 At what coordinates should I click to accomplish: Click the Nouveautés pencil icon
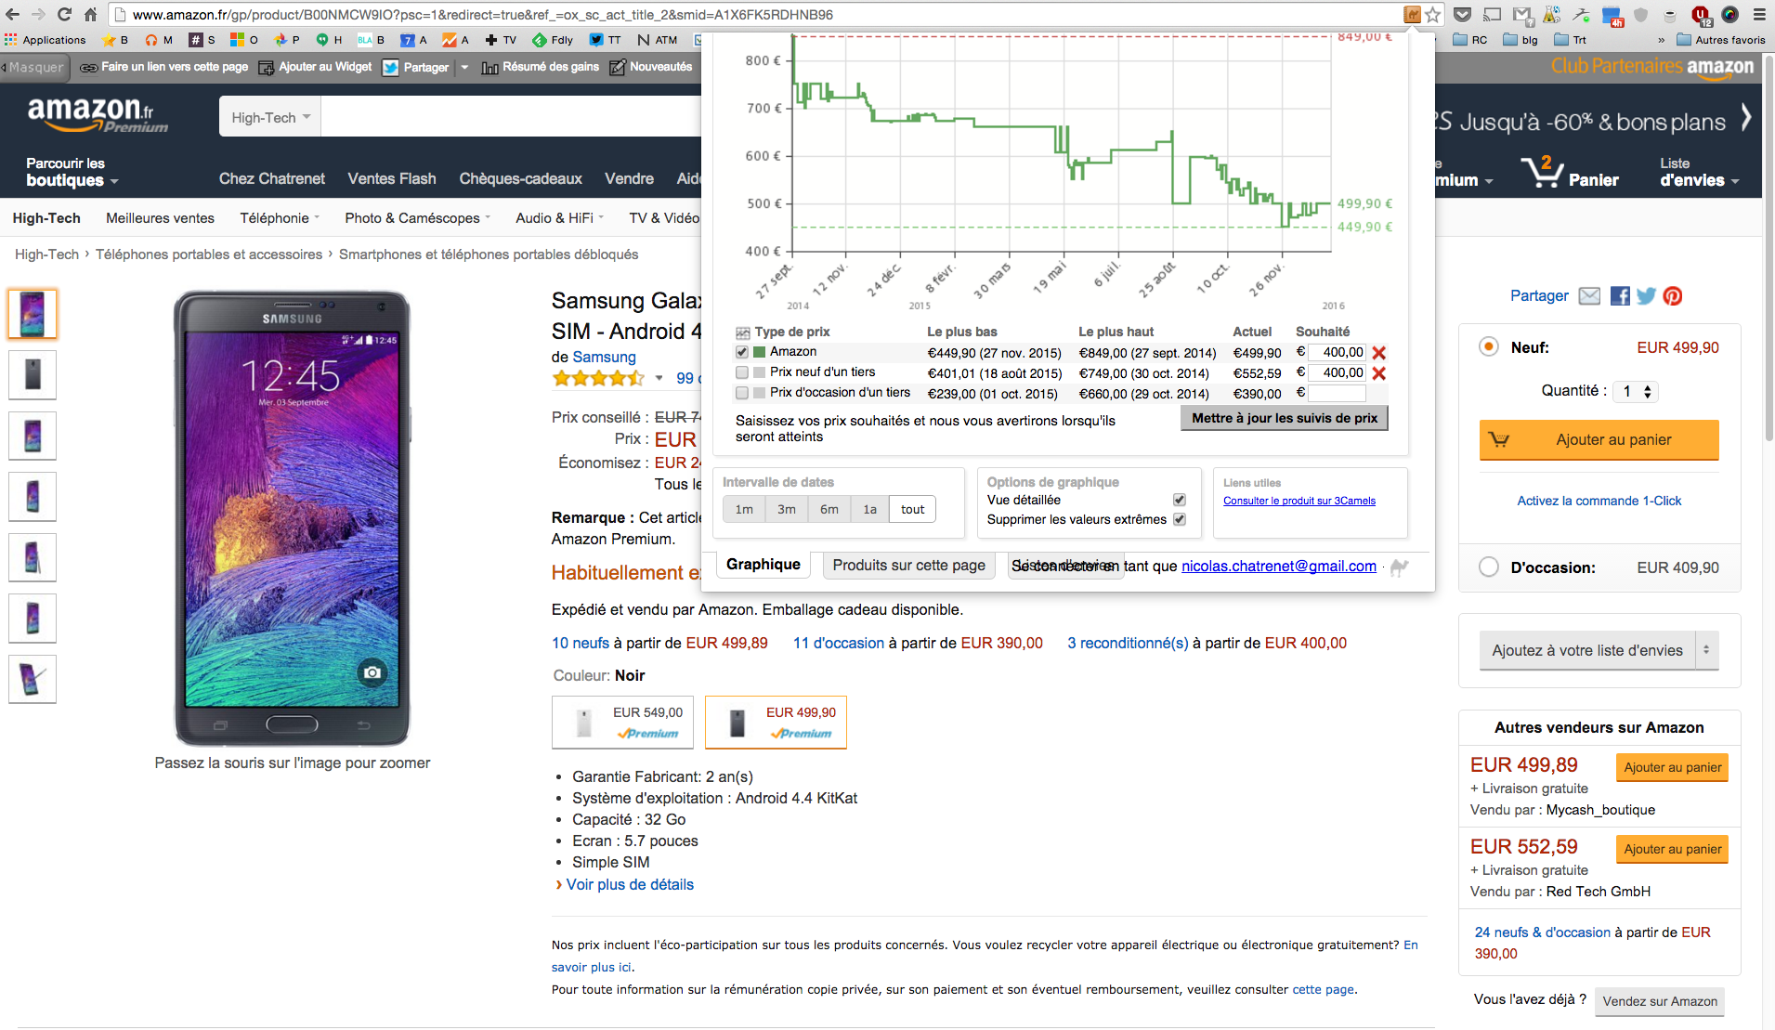pyautogui.click(x=617, y=67)
